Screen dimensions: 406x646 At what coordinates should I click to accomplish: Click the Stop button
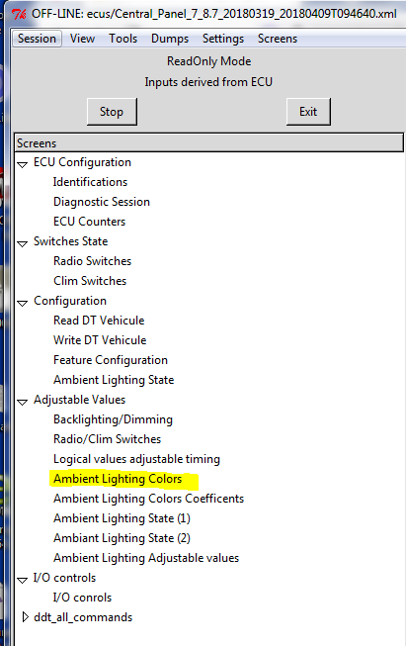point(112,112)
